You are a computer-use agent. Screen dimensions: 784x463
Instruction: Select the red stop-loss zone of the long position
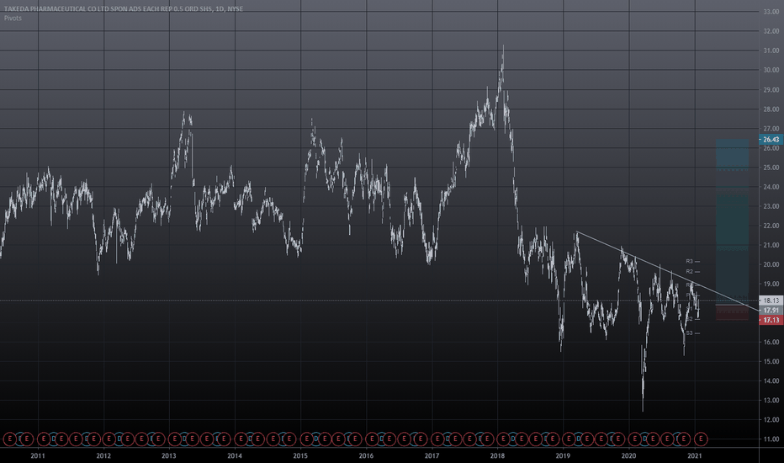732,312
